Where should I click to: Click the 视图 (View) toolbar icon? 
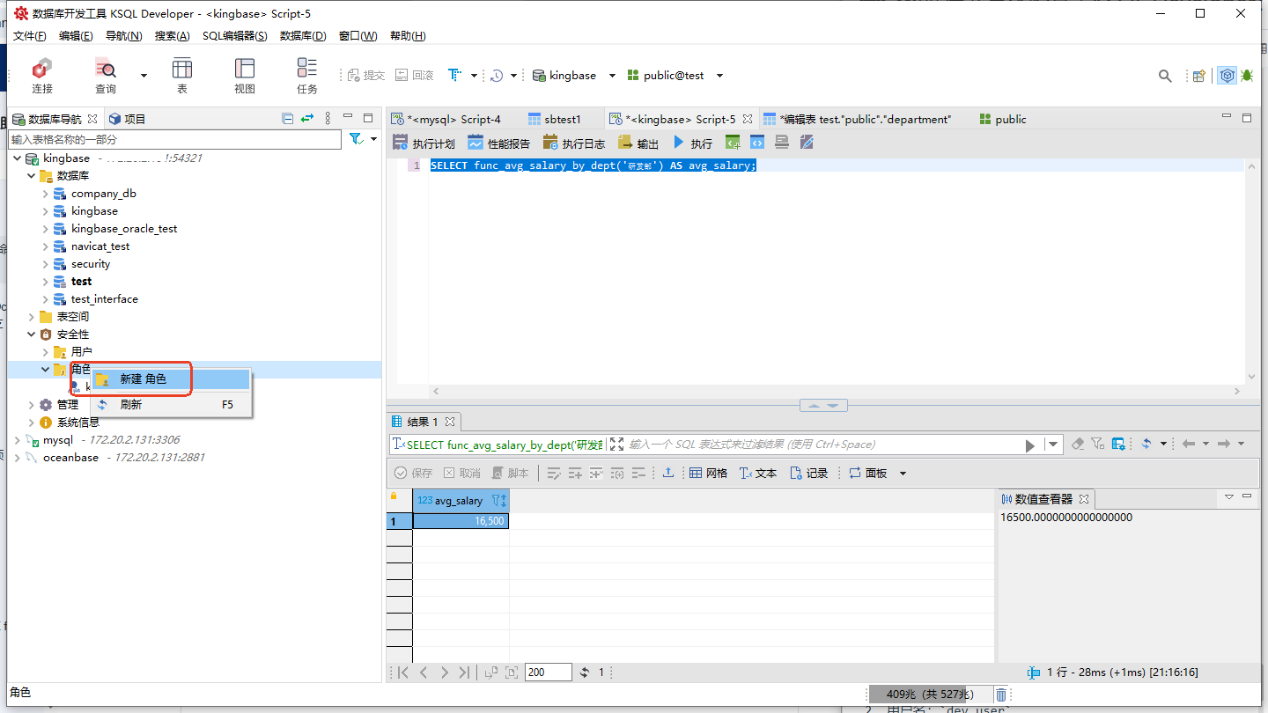click(244, 76)
